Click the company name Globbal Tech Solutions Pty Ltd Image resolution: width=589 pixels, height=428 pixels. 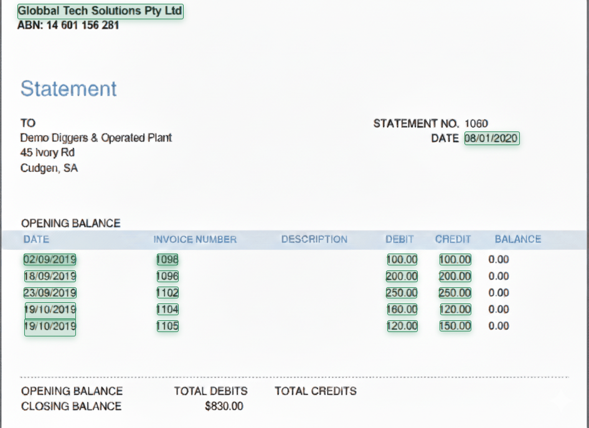(x=100, y=11)
